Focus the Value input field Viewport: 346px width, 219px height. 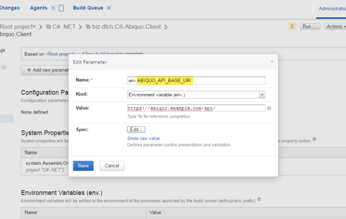point(196,108)
